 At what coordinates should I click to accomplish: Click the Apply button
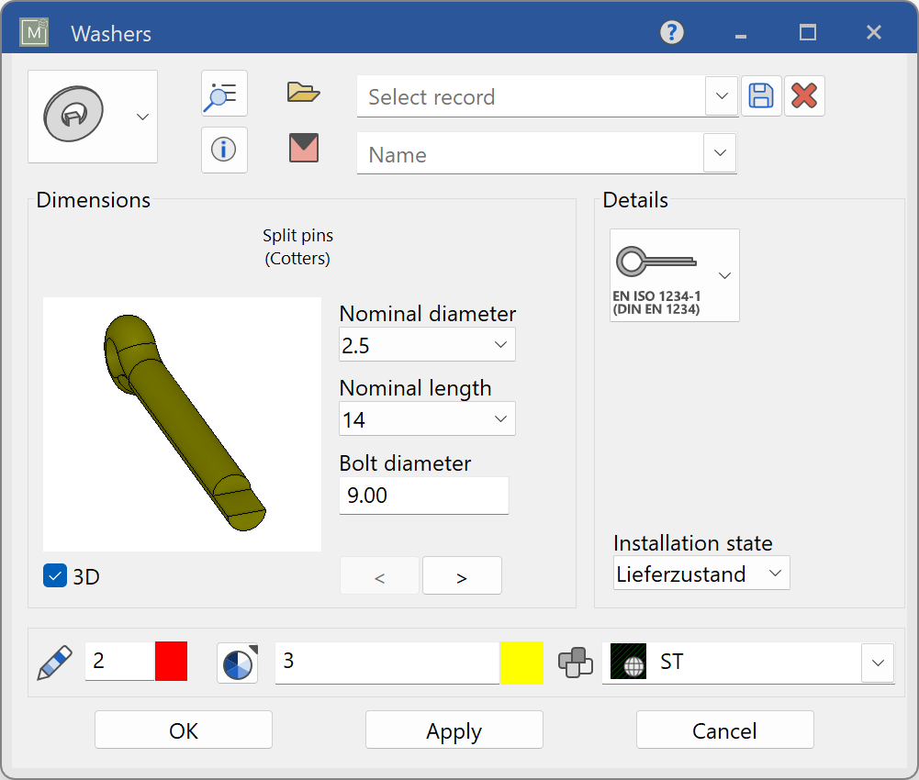454,730
